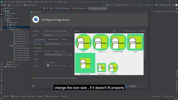The width and height of the screenshot is (178, 100).
Task: Open the SDK Manager toolbar icon
Action: click(169, 5)
